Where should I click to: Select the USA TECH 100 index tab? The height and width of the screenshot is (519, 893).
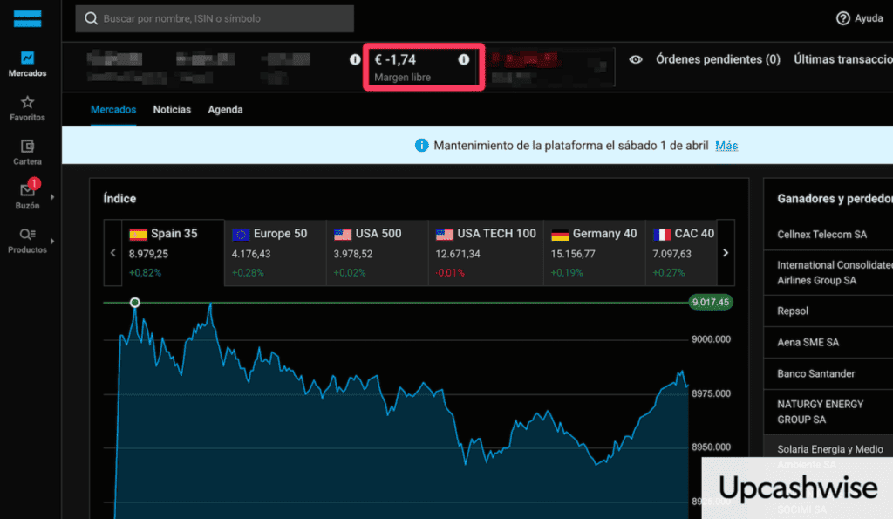(486, 252)
